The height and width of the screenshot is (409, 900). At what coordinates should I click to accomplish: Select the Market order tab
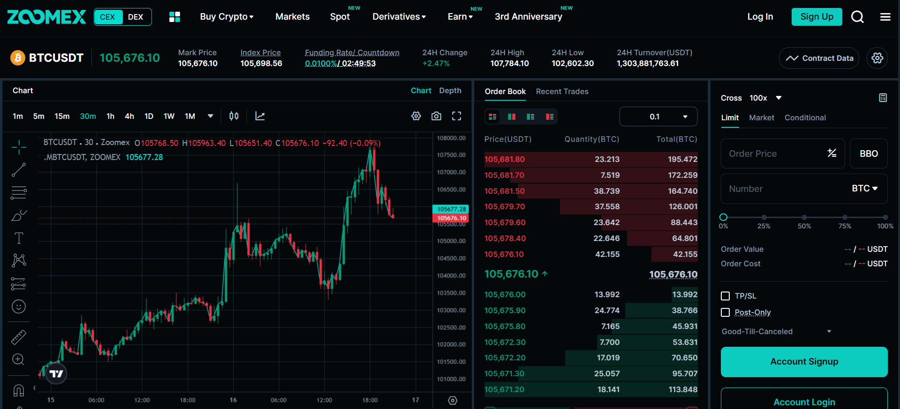coord(761,117)
